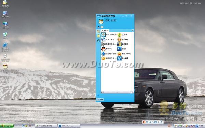Open the 暴风影音 player shortcut
This screenshot has width=205, height=128.
[x=123, y=44]
